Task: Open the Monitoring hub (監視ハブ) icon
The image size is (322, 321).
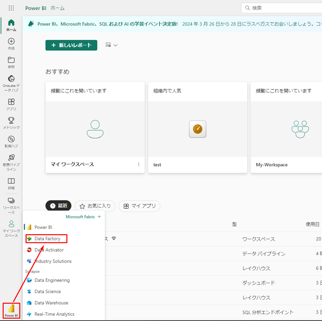Action: 11,141
